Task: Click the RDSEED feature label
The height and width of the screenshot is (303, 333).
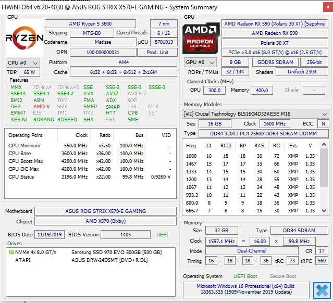Action: click(x=67, y=119)
